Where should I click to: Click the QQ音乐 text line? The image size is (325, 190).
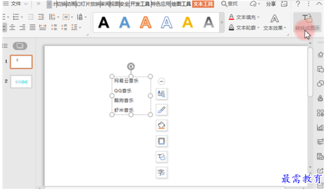(123, 91)
